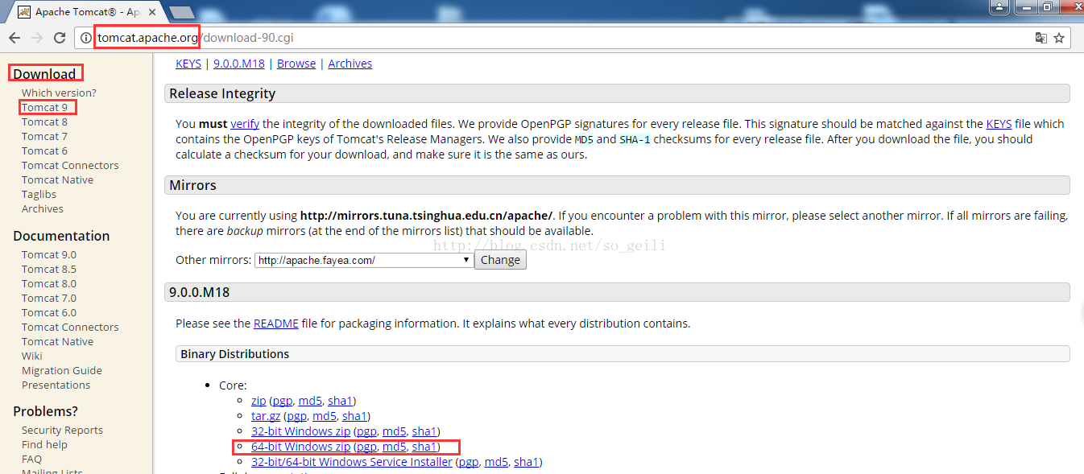Select Tomcat 8 in Download sidebar

pyautogui.click(x=44, y=122)
